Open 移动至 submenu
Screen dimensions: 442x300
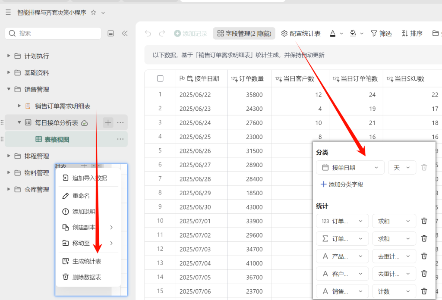(88, 243)
